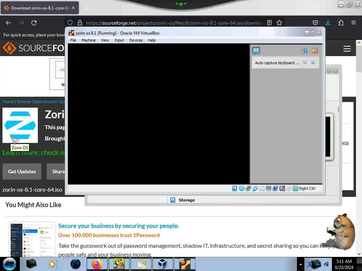Click the shield tracking protection icon in address bar
This screenshot has width=362, height=271.
click(x=70, y=23)
